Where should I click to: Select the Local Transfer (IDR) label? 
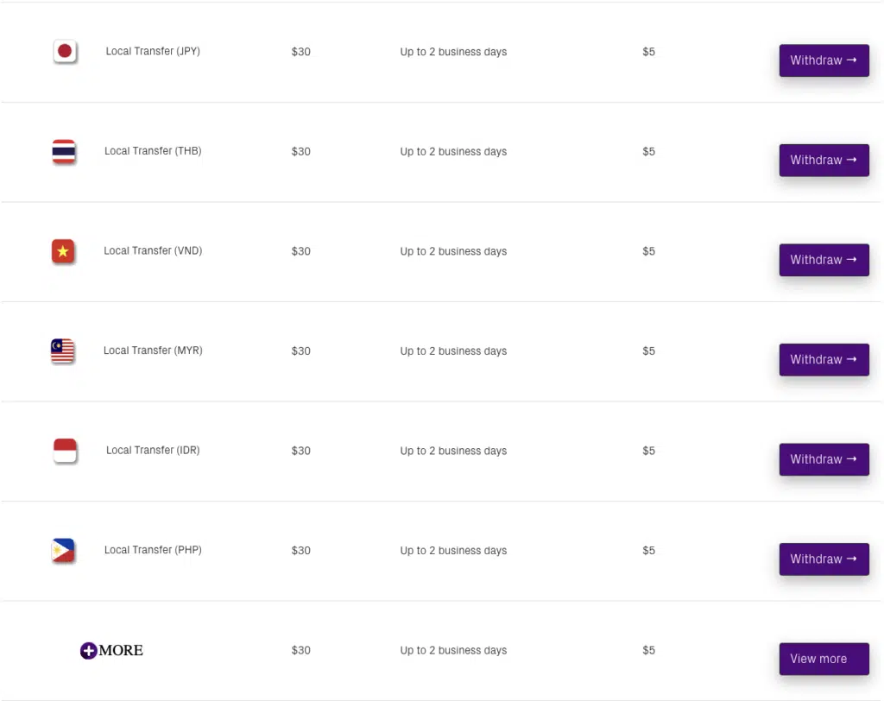tap(153, 450)
